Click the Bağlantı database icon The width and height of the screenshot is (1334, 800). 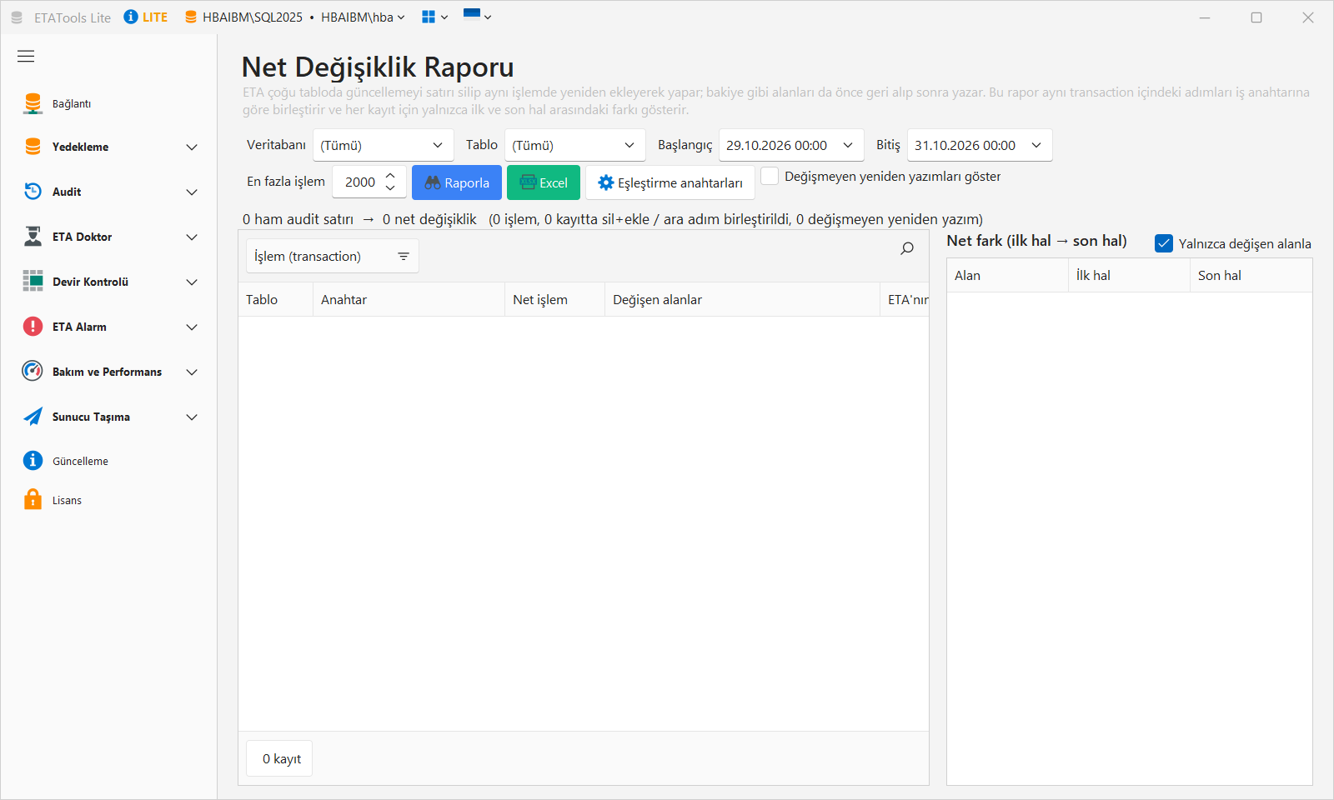pyautogui.click(x=33, y=103)
